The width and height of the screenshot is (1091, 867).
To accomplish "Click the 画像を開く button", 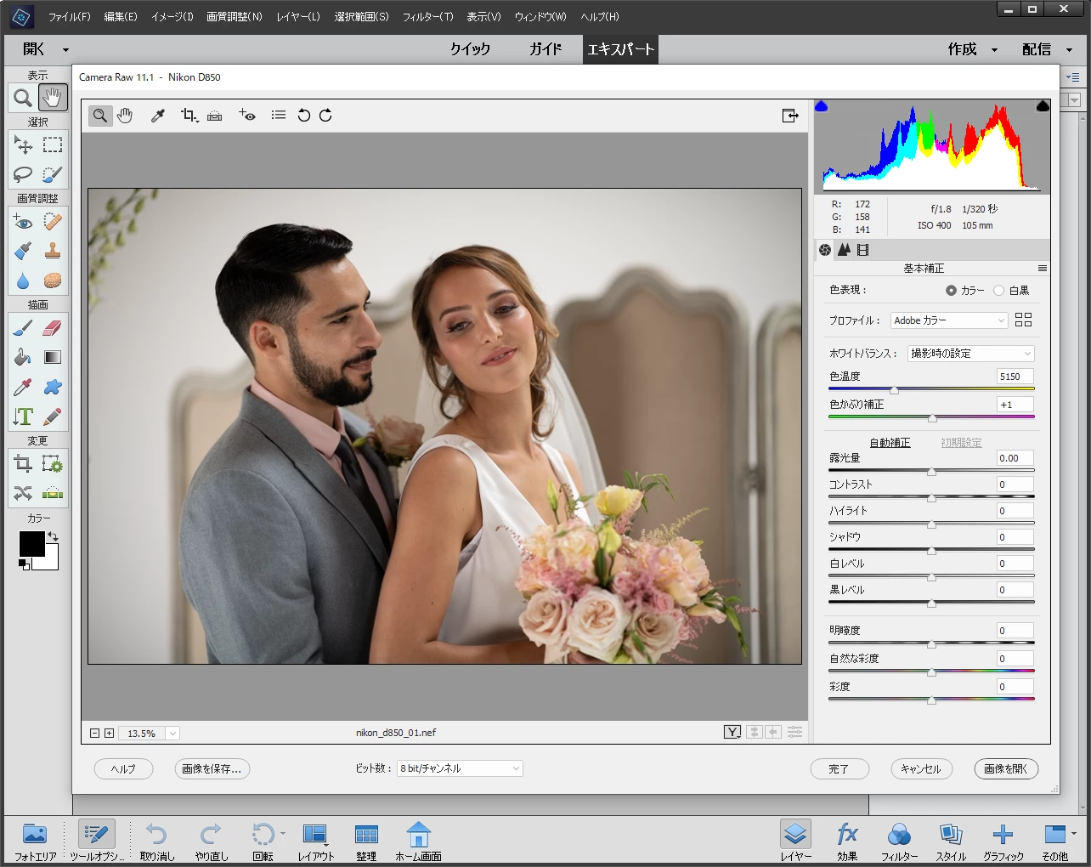I will point(1006,768).
